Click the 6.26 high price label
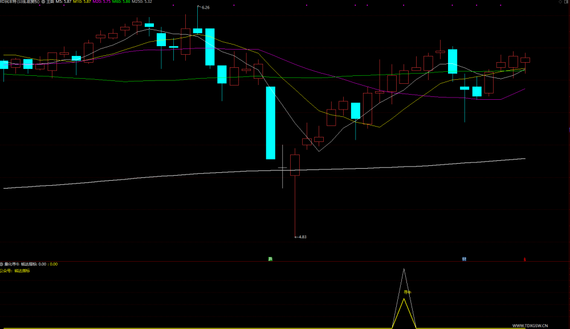This screenshot has height=329, width=570. (205, 7)
